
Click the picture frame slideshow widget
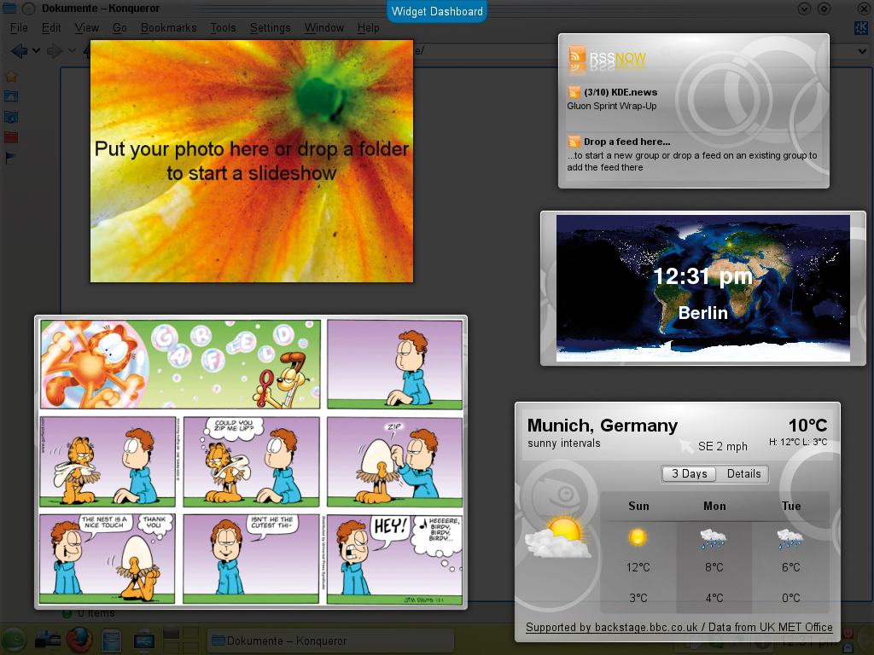(x=252, y=161)
